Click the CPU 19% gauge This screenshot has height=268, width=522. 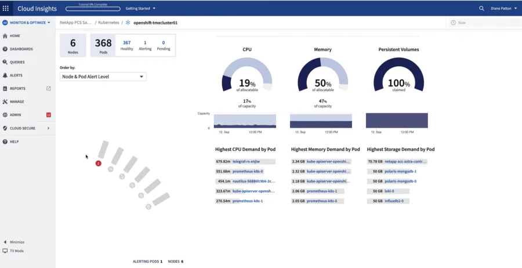coord(247,75)
